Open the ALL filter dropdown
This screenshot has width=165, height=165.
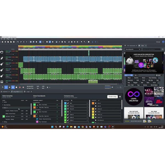point(136,75)
